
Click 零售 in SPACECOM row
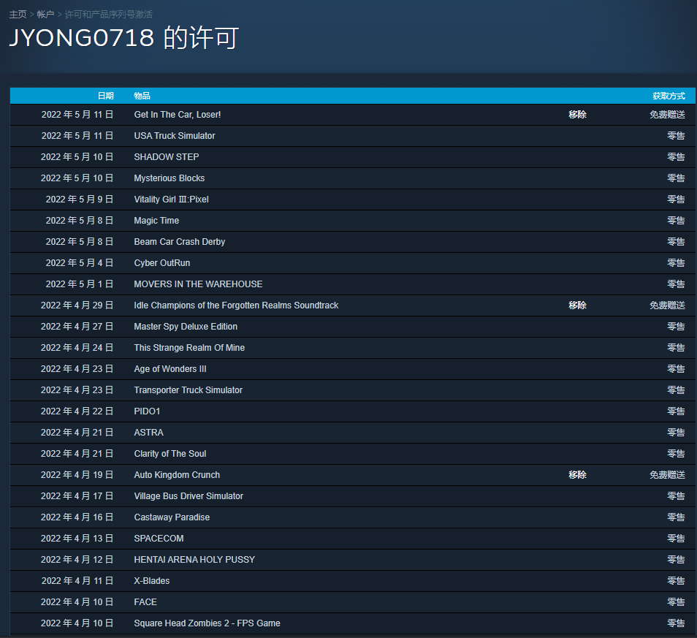676,539
